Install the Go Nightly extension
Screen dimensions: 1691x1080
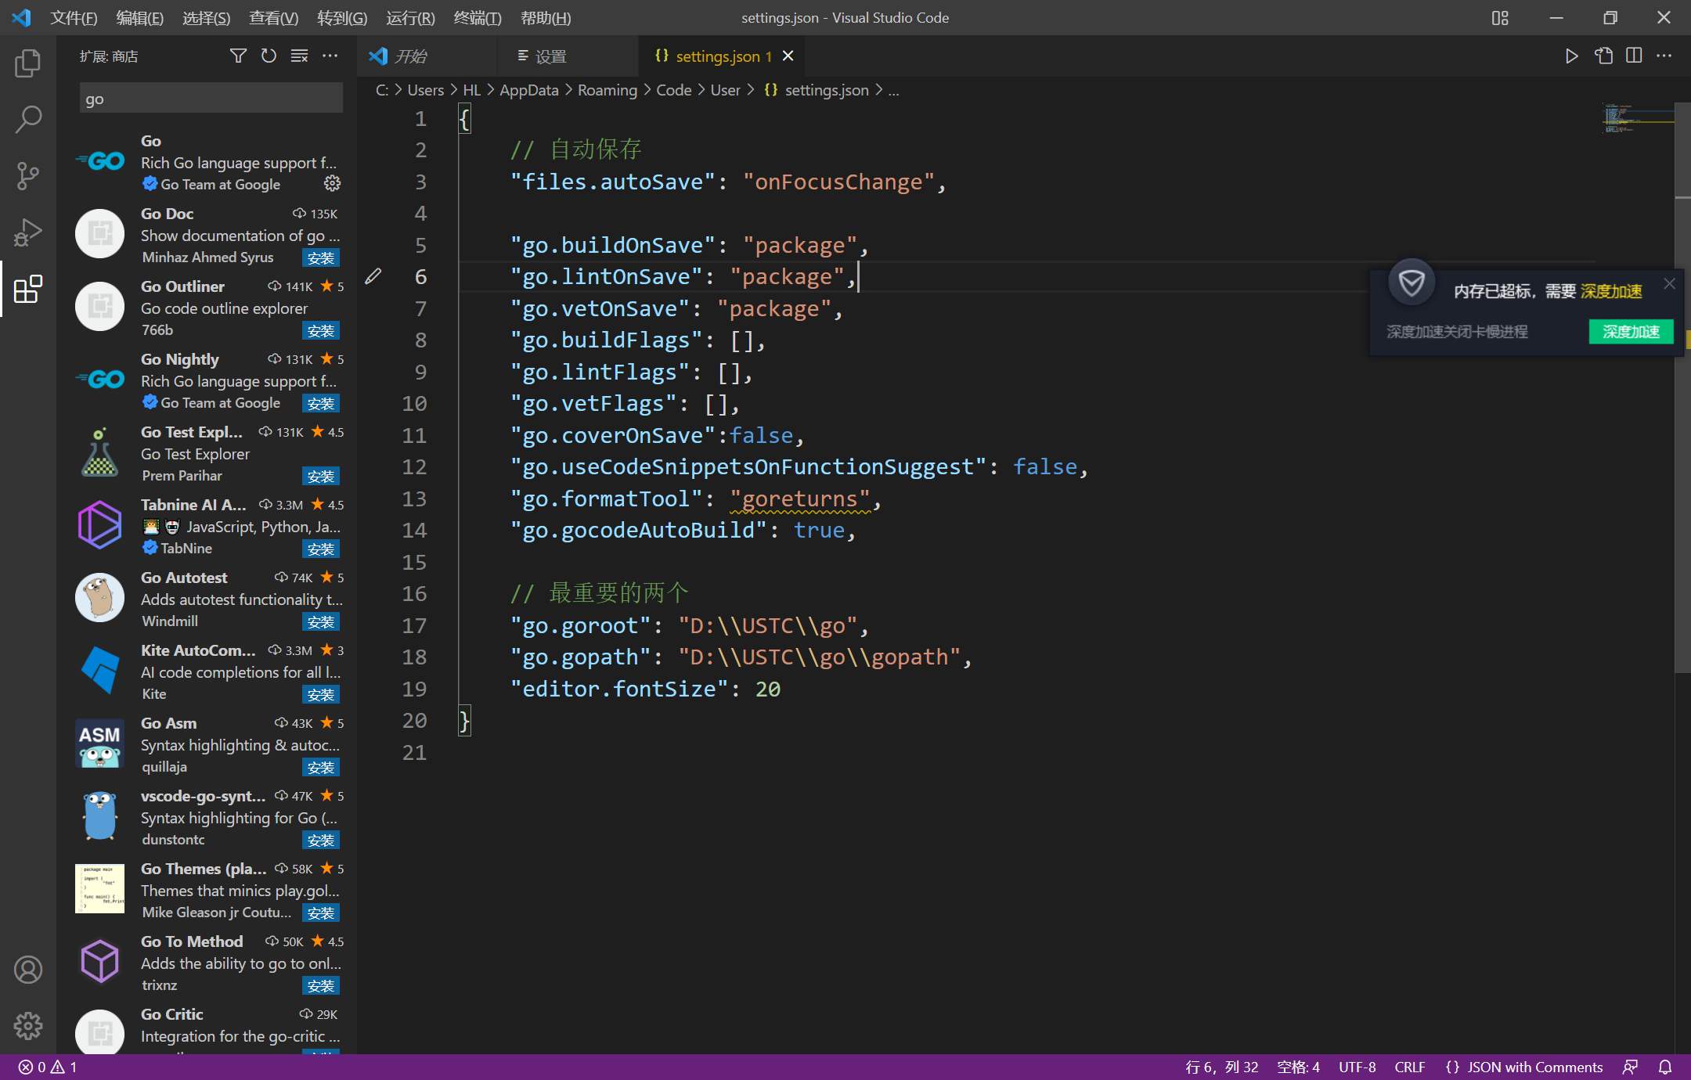[x=321, y=404]
